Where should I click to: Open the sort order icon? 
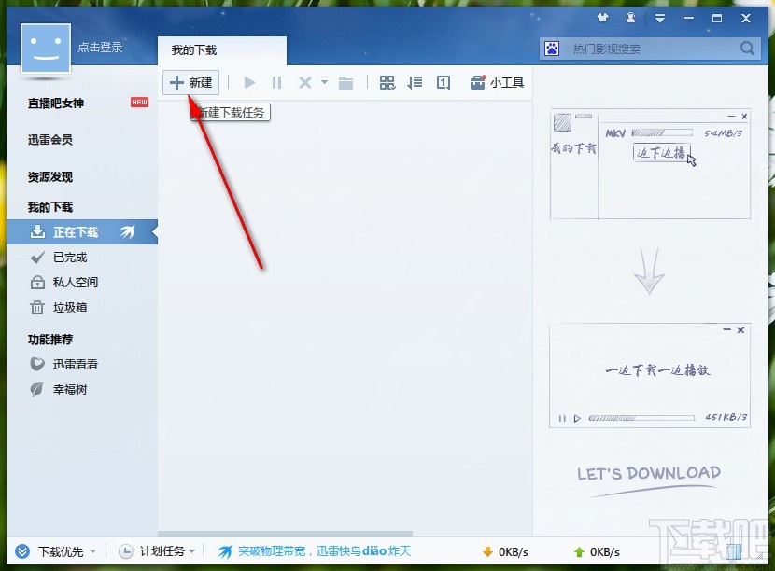pyautogui.click(x=415, y=82)
